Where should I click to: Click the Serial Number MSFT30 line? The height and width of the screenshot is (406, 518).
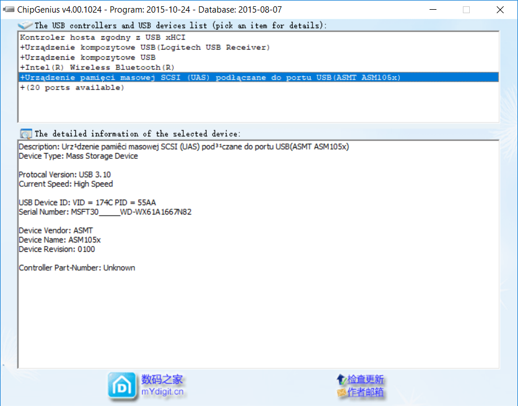pyautogui.click(x=105, y=212)
